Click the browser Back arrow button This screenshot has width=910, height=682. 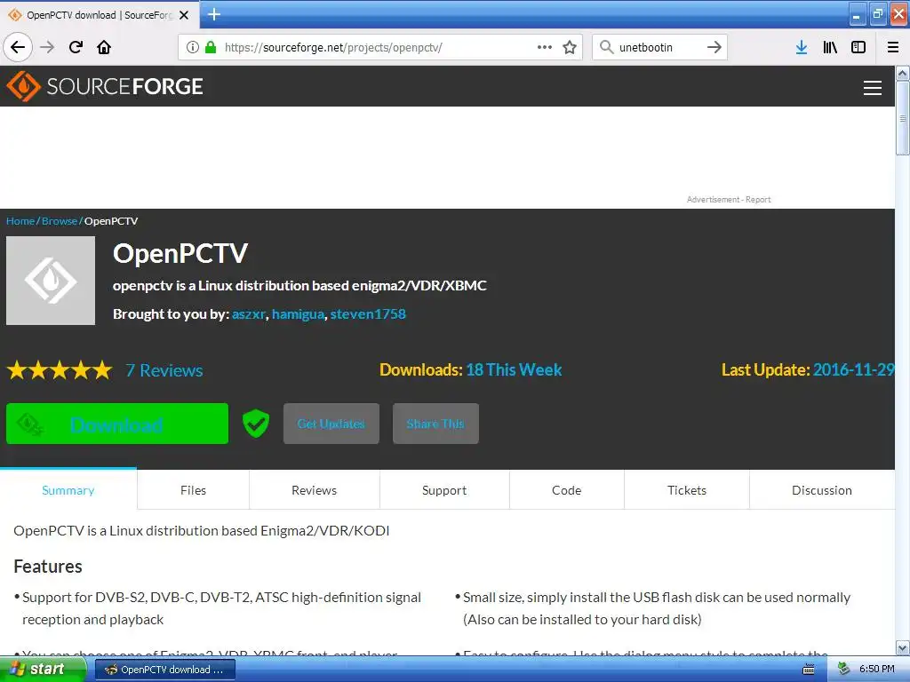coord(18,47)
